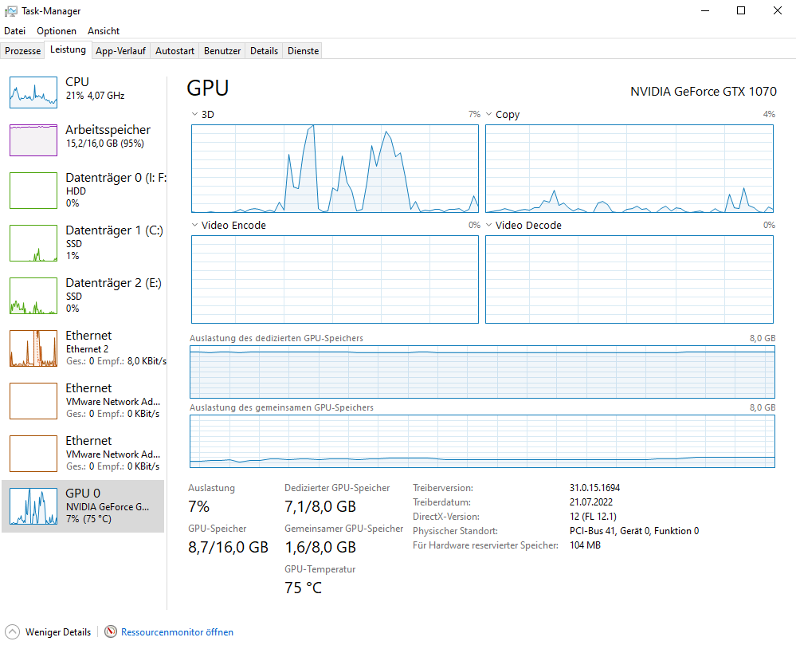Open the Dienste tab
Viewport: 796px width, 649px height.
tap(303, 51)
